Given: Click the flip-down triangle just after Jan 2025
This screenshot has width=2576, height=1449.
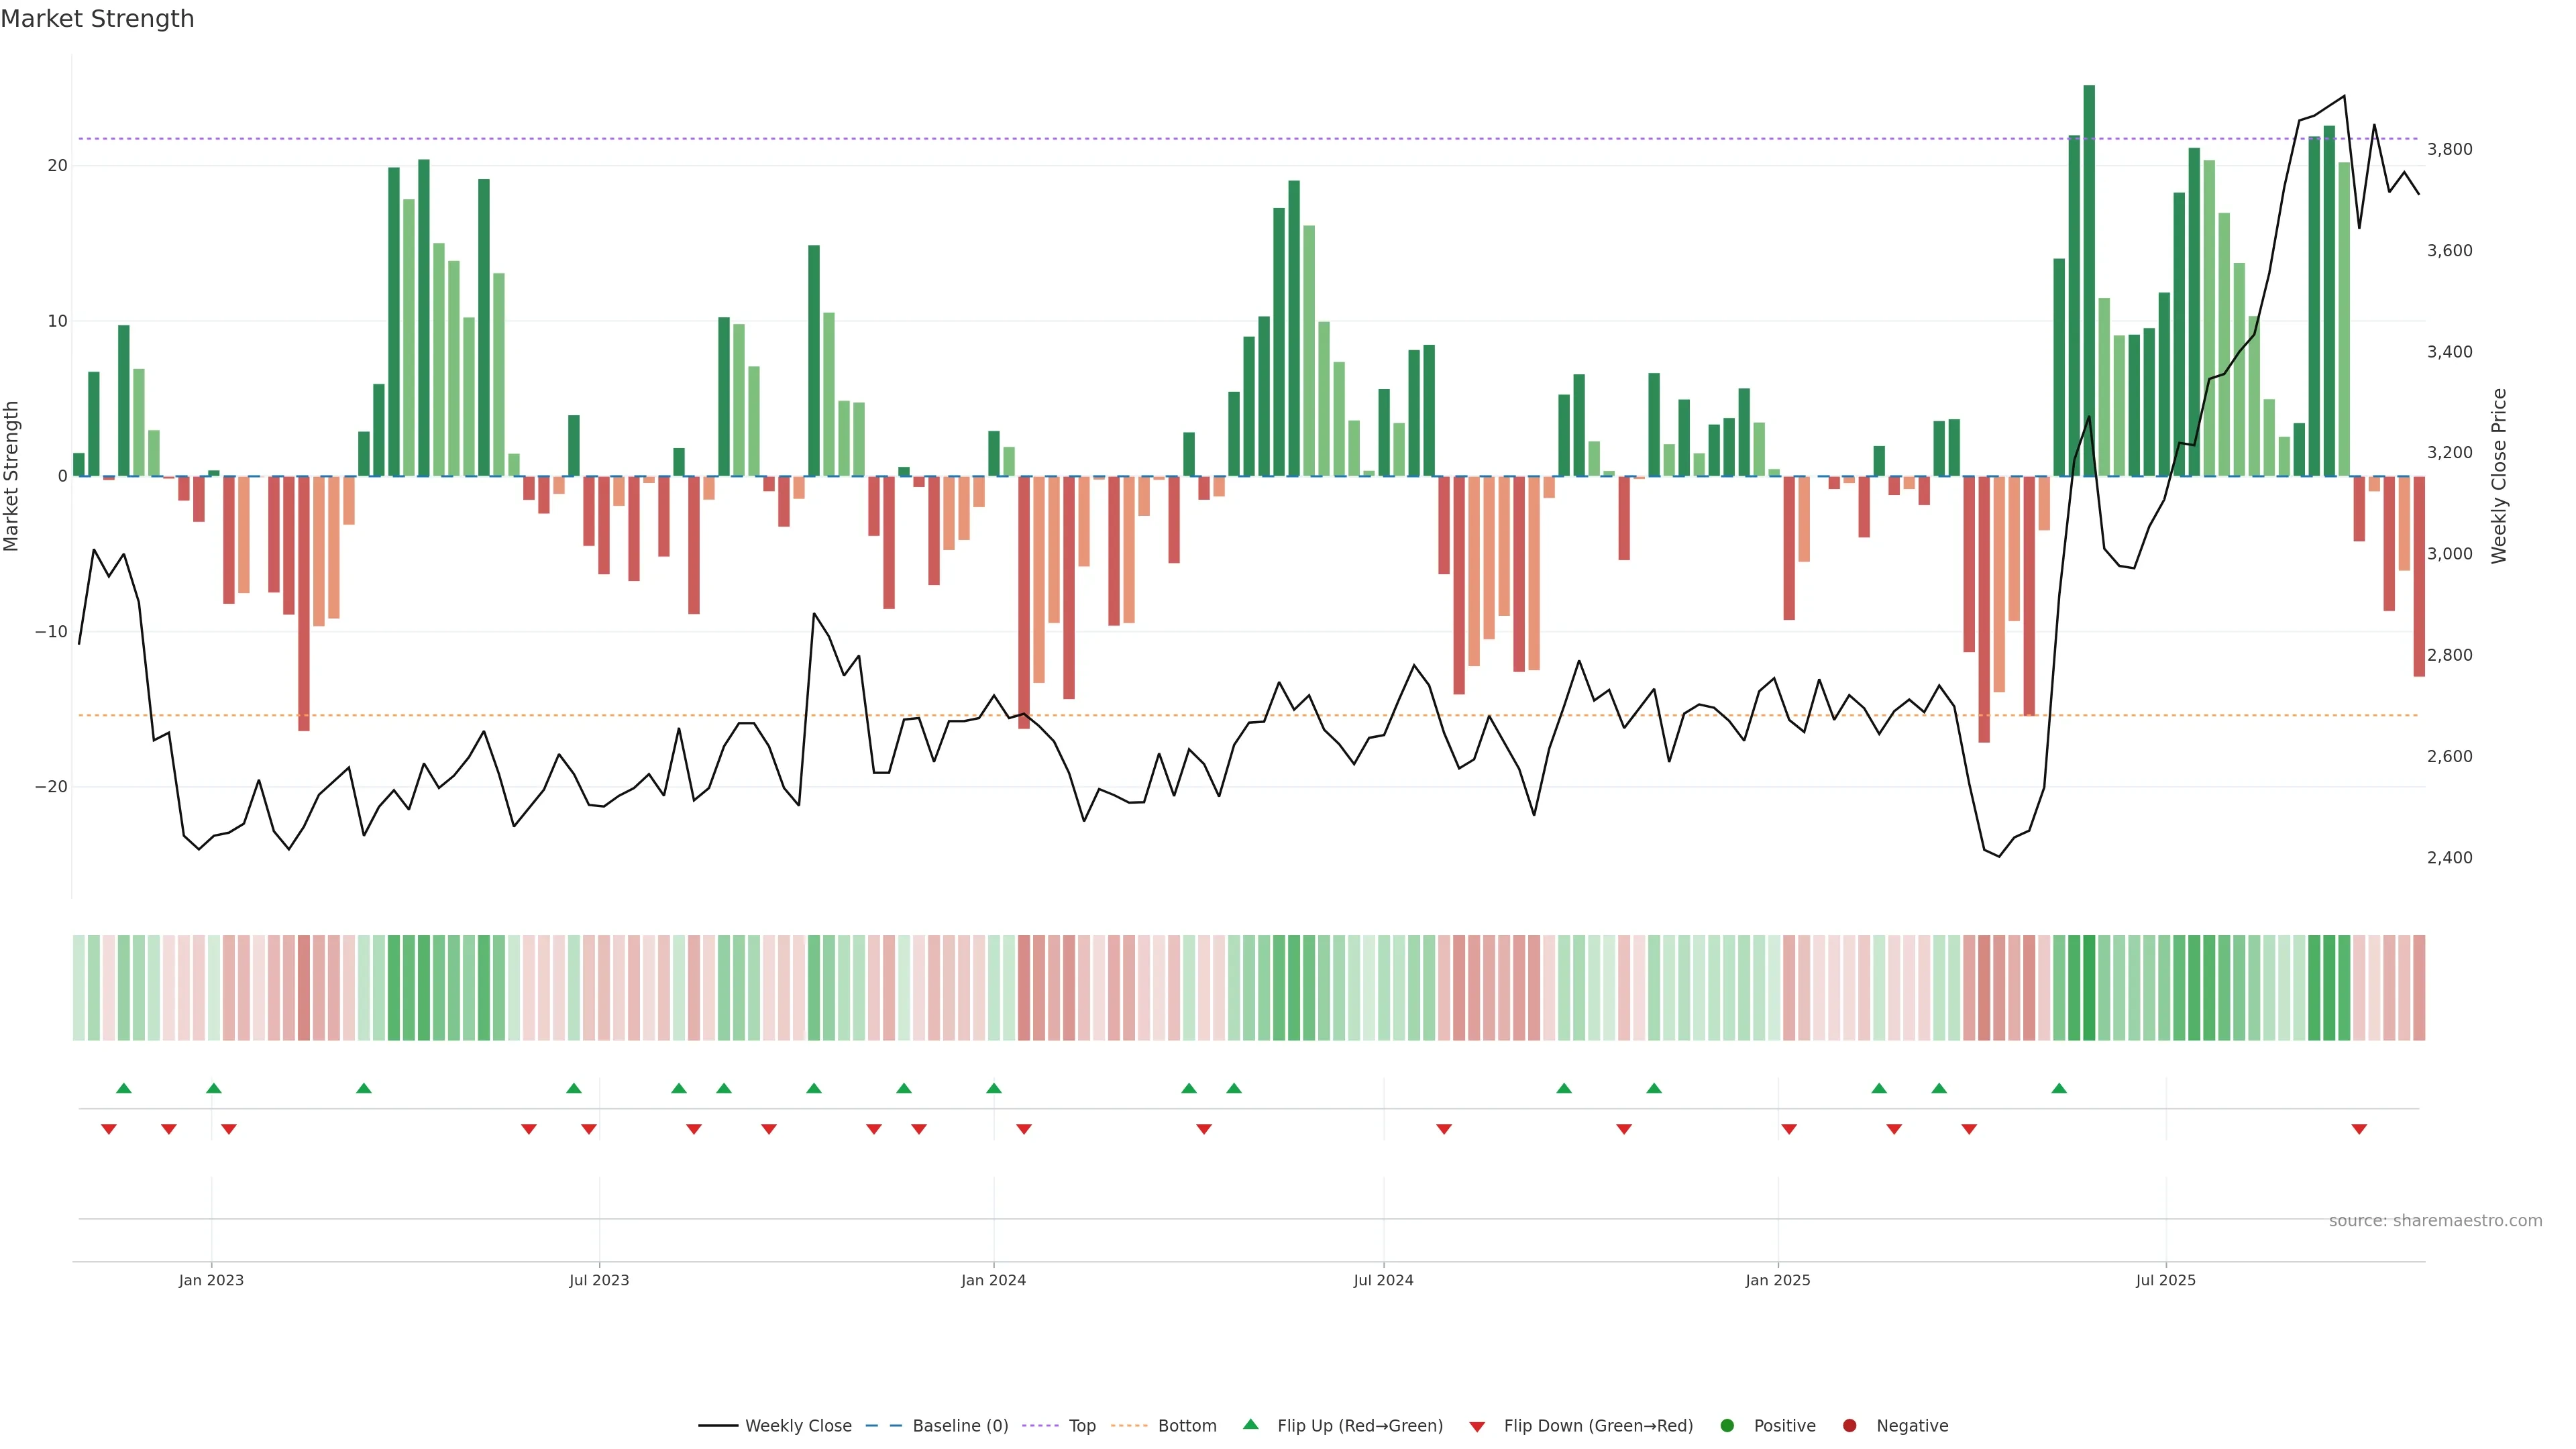Looking at the screenshot, I should pyautogui.click(x=1789, y=1129).
